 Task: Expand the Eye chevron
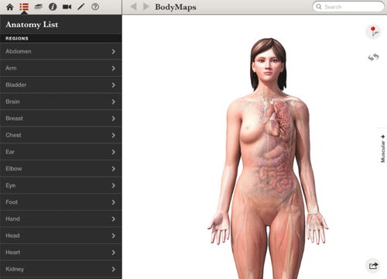pos(114,185)
